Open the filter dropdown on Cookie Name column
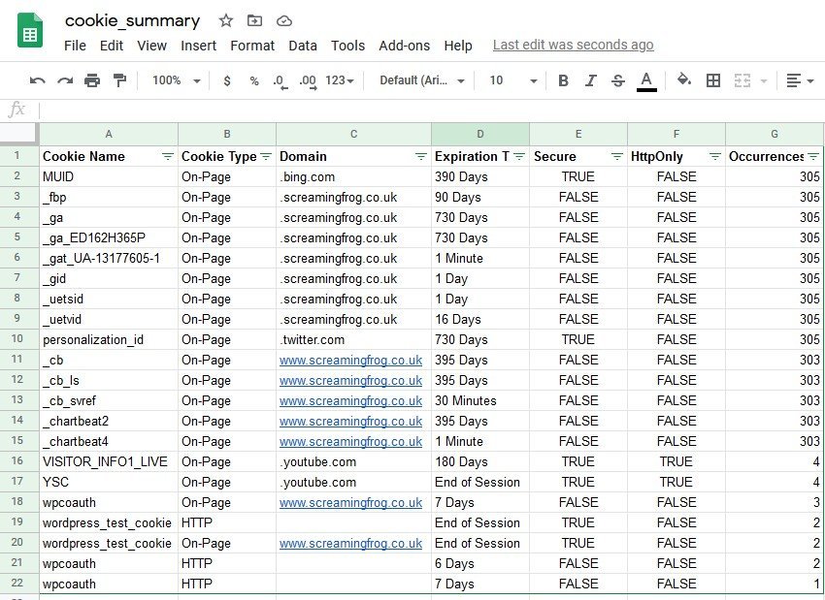825x600 pixels. coord(167,156)
